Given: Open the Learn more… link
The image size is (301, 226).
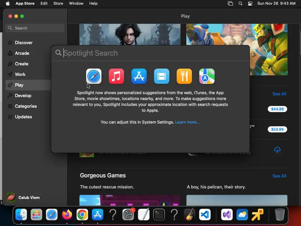Looking at the screenshot, I should point(187,122).
